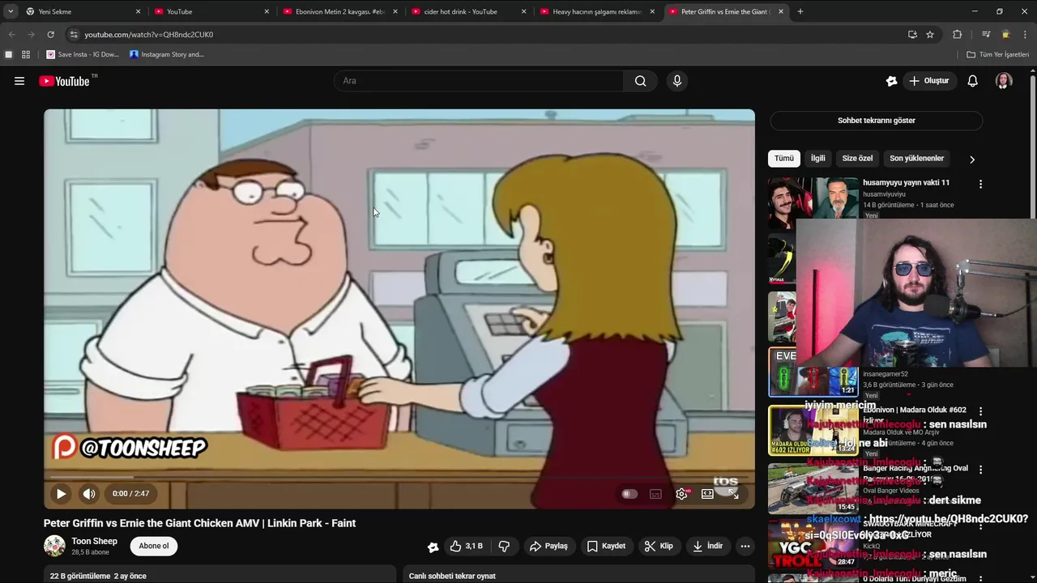Viewport: 1037px width, 583px height.
Task: Enter fullscreen mode
Action: click(733, 494)
